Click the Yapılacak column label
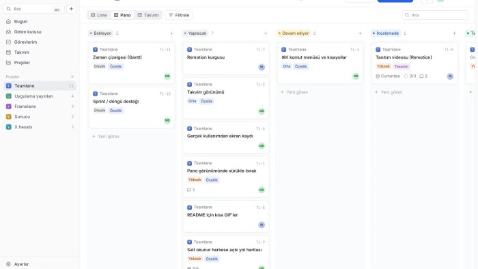 tap(195, 33)
